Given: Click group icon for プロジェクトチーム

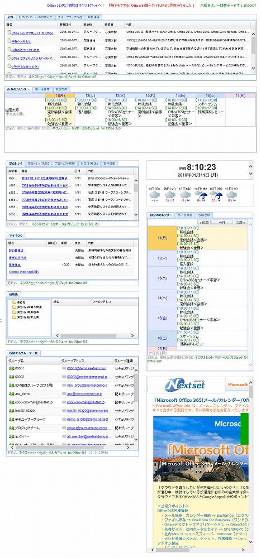Looking at the screenshot, I should [11, 428].
